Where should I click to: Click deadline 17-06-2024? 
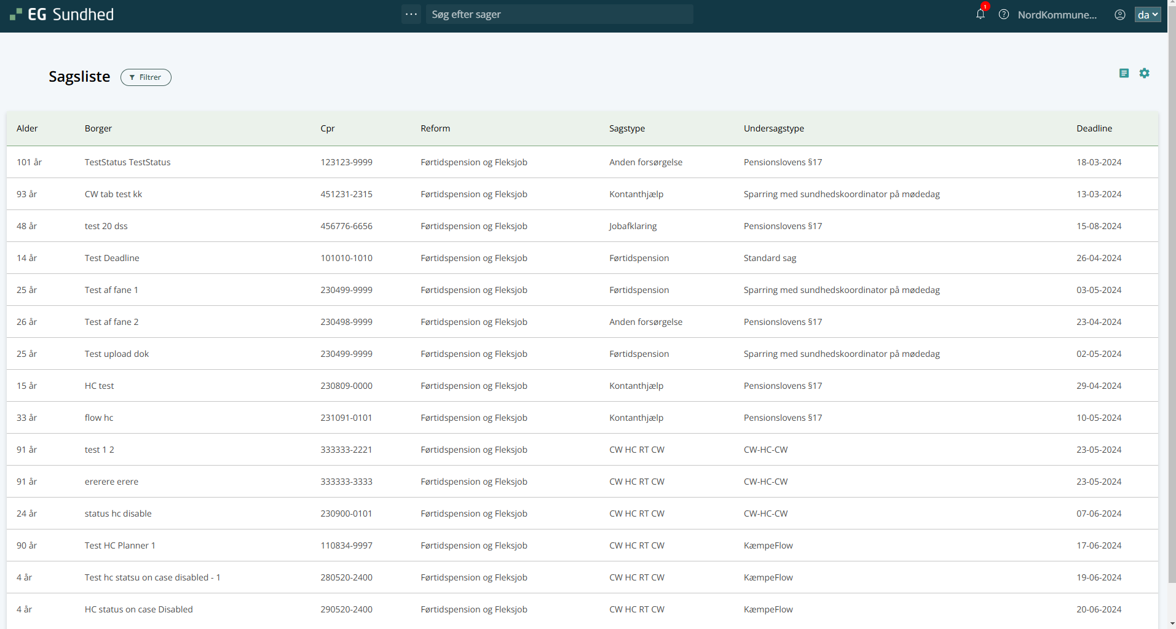click(1099, 545)
